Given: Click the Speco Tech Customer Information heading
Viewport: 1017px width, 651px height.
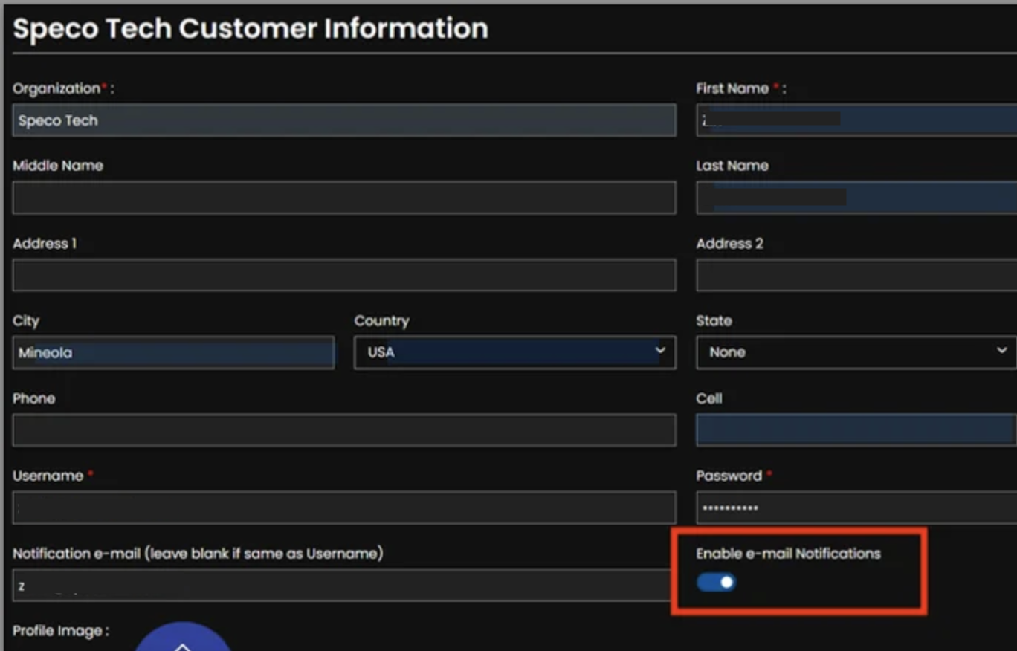Looking at the screenshot, I should (x=250, y=29).
